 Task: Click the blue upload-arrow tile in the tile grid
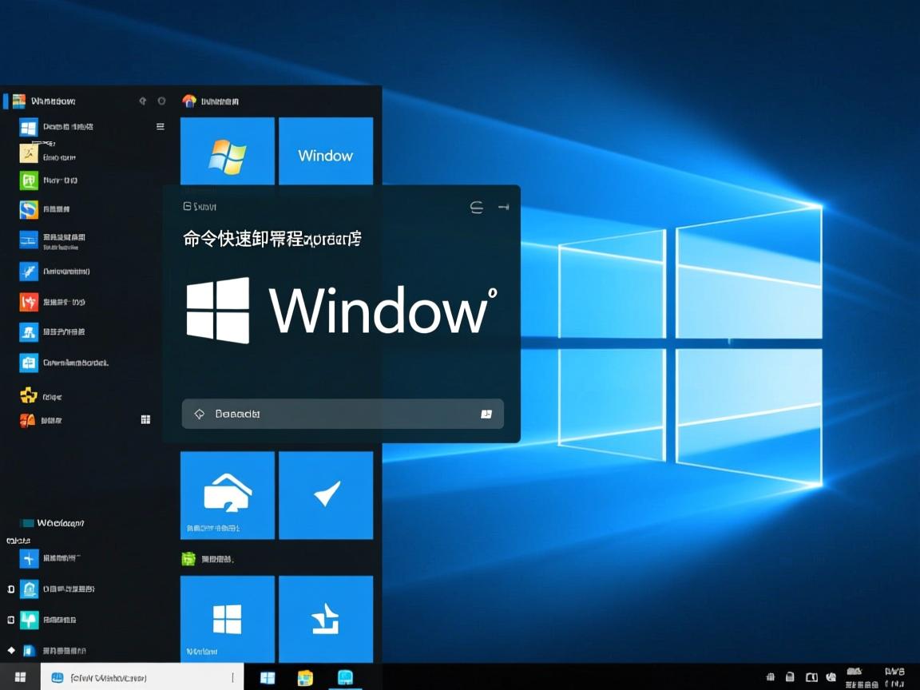(x=326, y=619)
